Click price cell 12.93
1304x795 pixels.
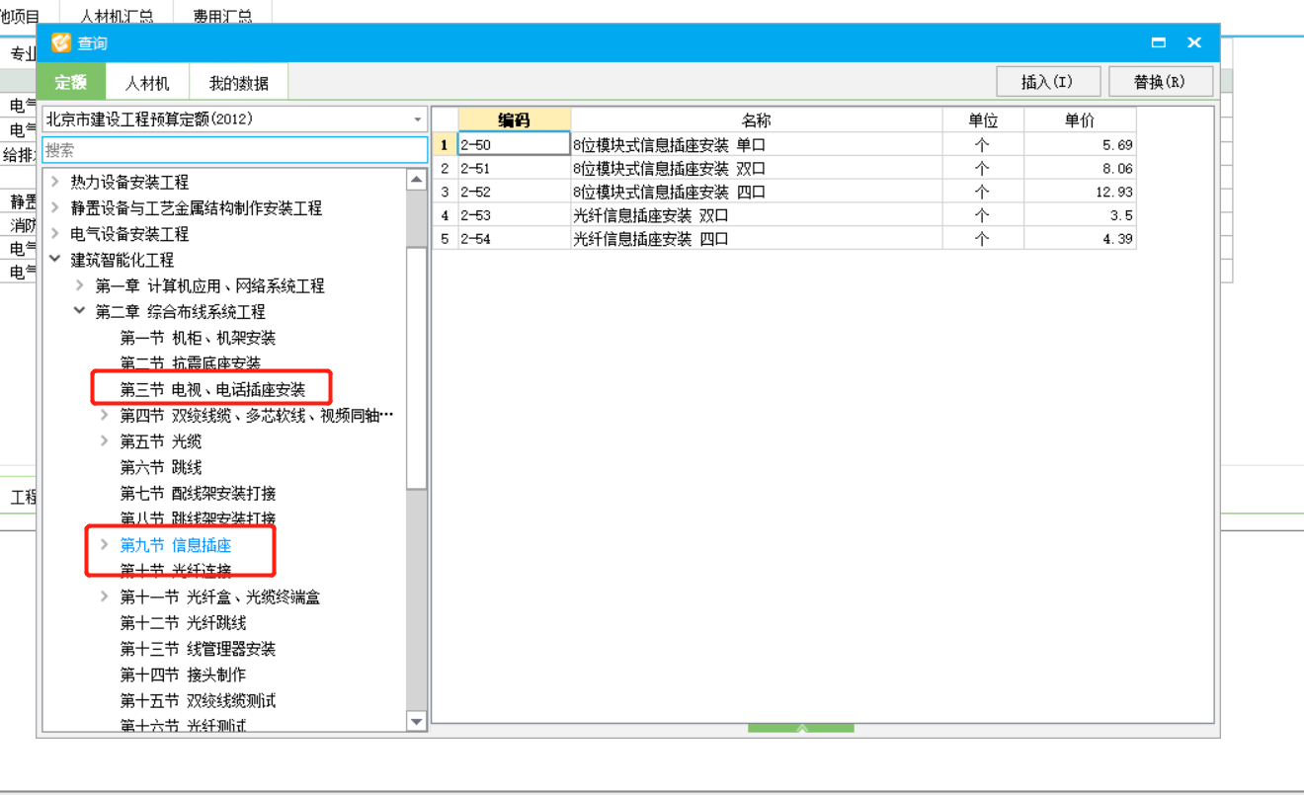pyautogui.click(x=1080, y=192)
